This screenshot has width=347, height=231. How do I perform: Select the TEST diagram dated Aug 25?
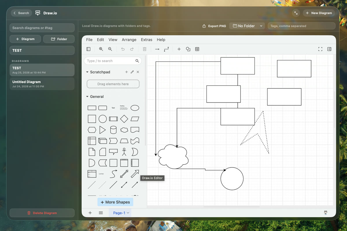[x=42, y=70]
